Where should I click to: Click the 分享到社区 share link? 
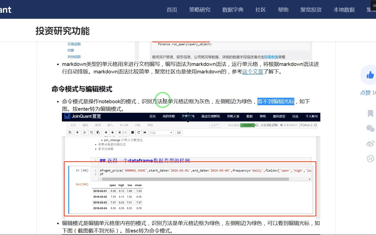click(289, 125)
